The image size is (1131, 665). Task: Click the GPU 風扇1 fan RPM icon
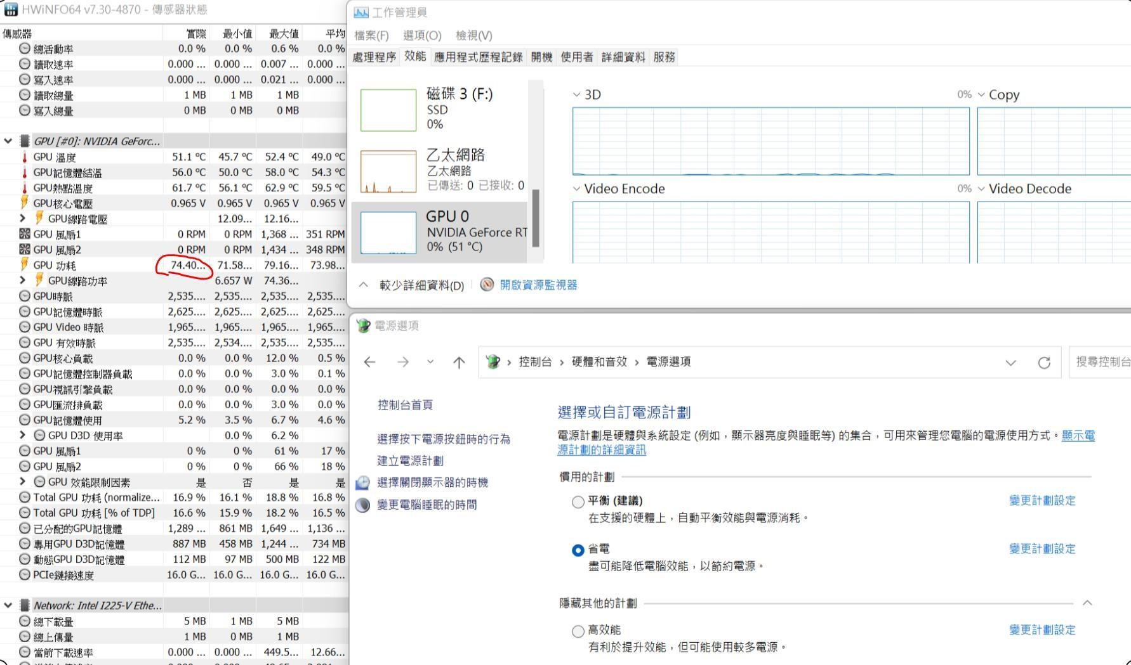(x=25, y=235)
